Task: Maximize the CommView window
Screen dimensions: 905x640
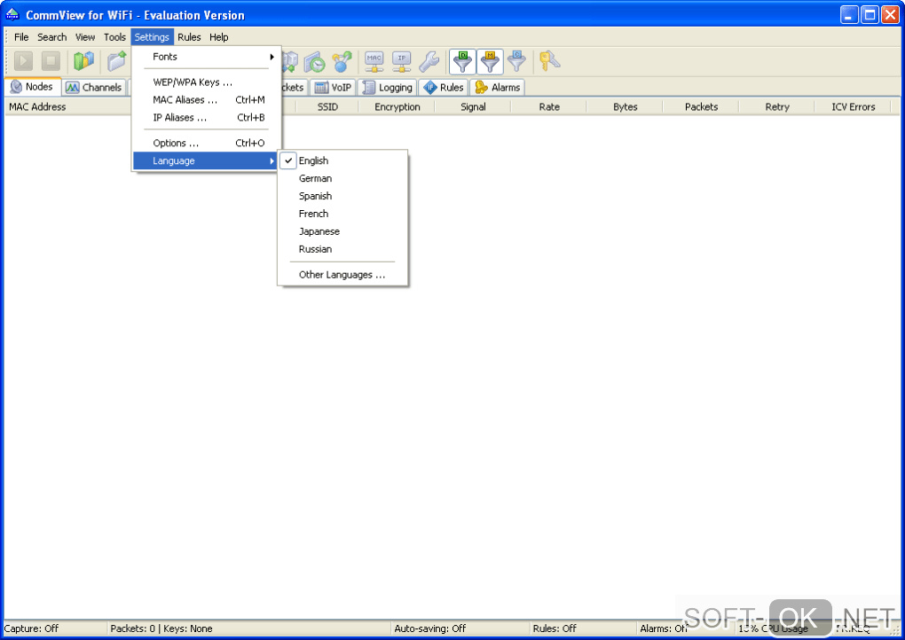Action: (x=870, y=14)
